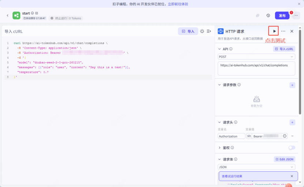Collapse the 请求头 section

coord(219,122)
